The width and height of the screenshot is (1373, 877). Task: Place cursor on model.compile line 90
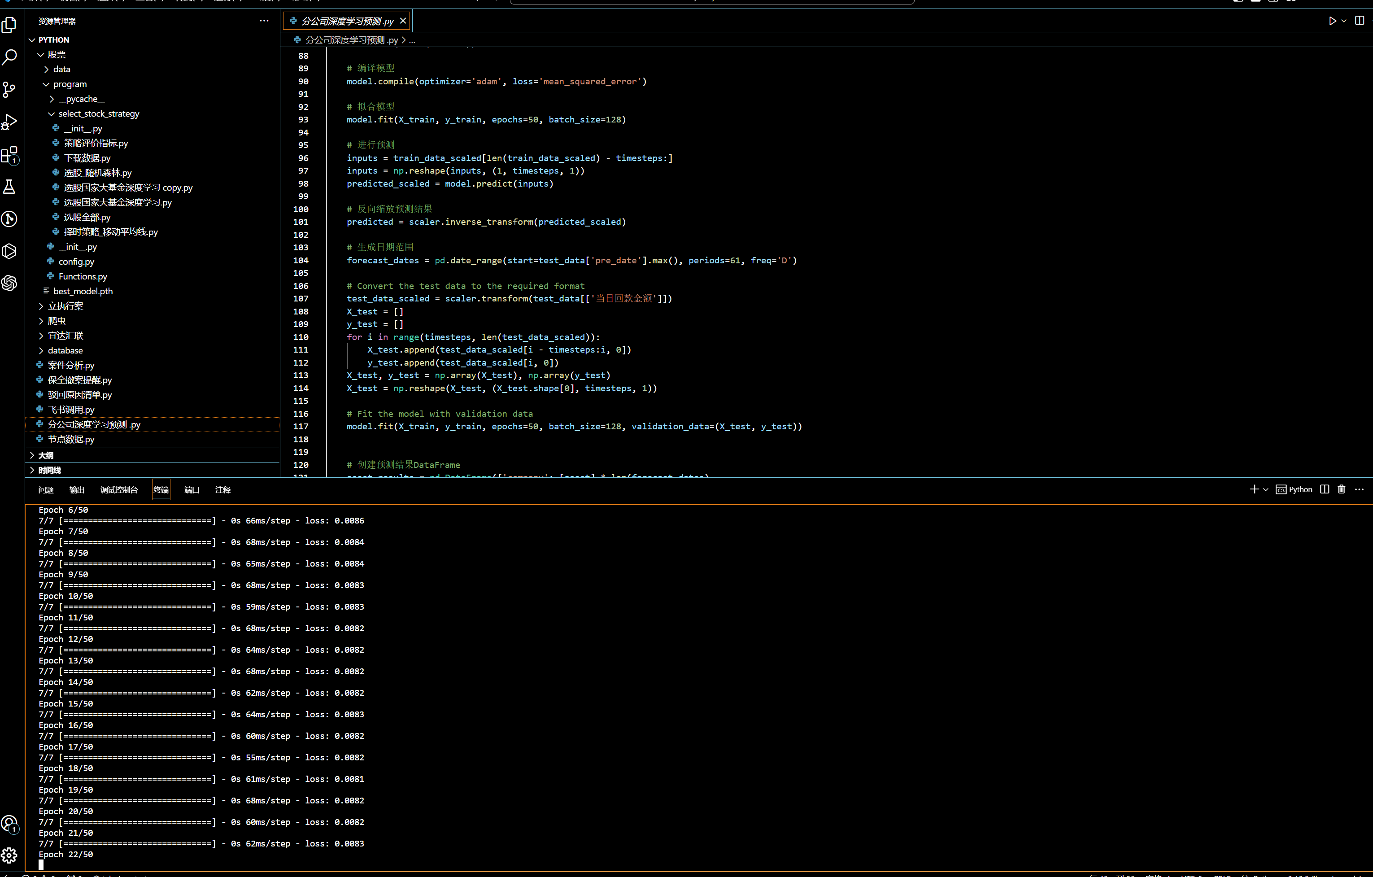point(497,82)
